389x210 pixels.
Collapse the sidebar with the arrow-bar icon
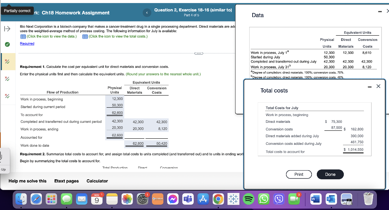(7, 29)
